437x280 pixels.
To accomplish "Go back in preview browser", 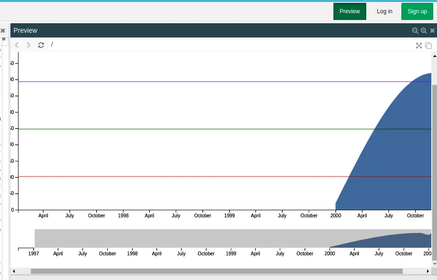I will tap(17, 45).
